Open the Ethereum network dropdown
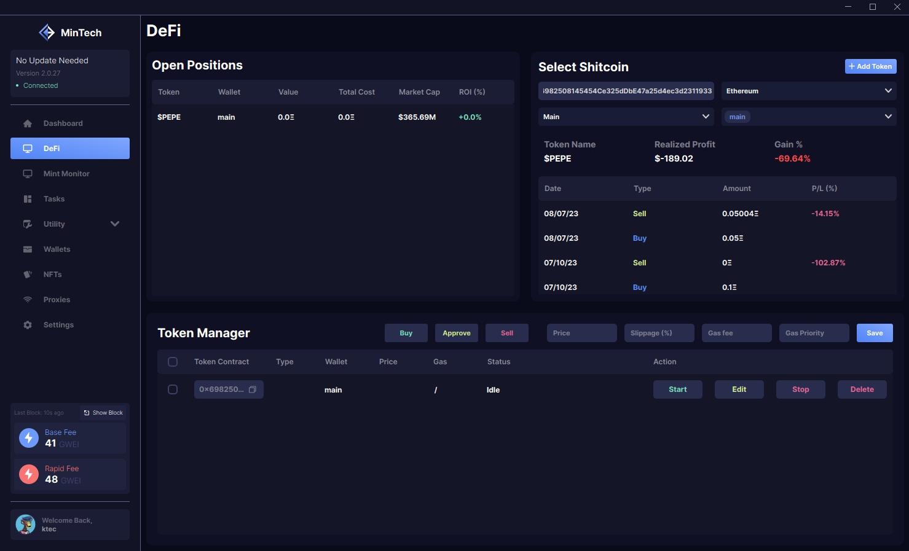 pyautogui.click(x=808, y=91)
